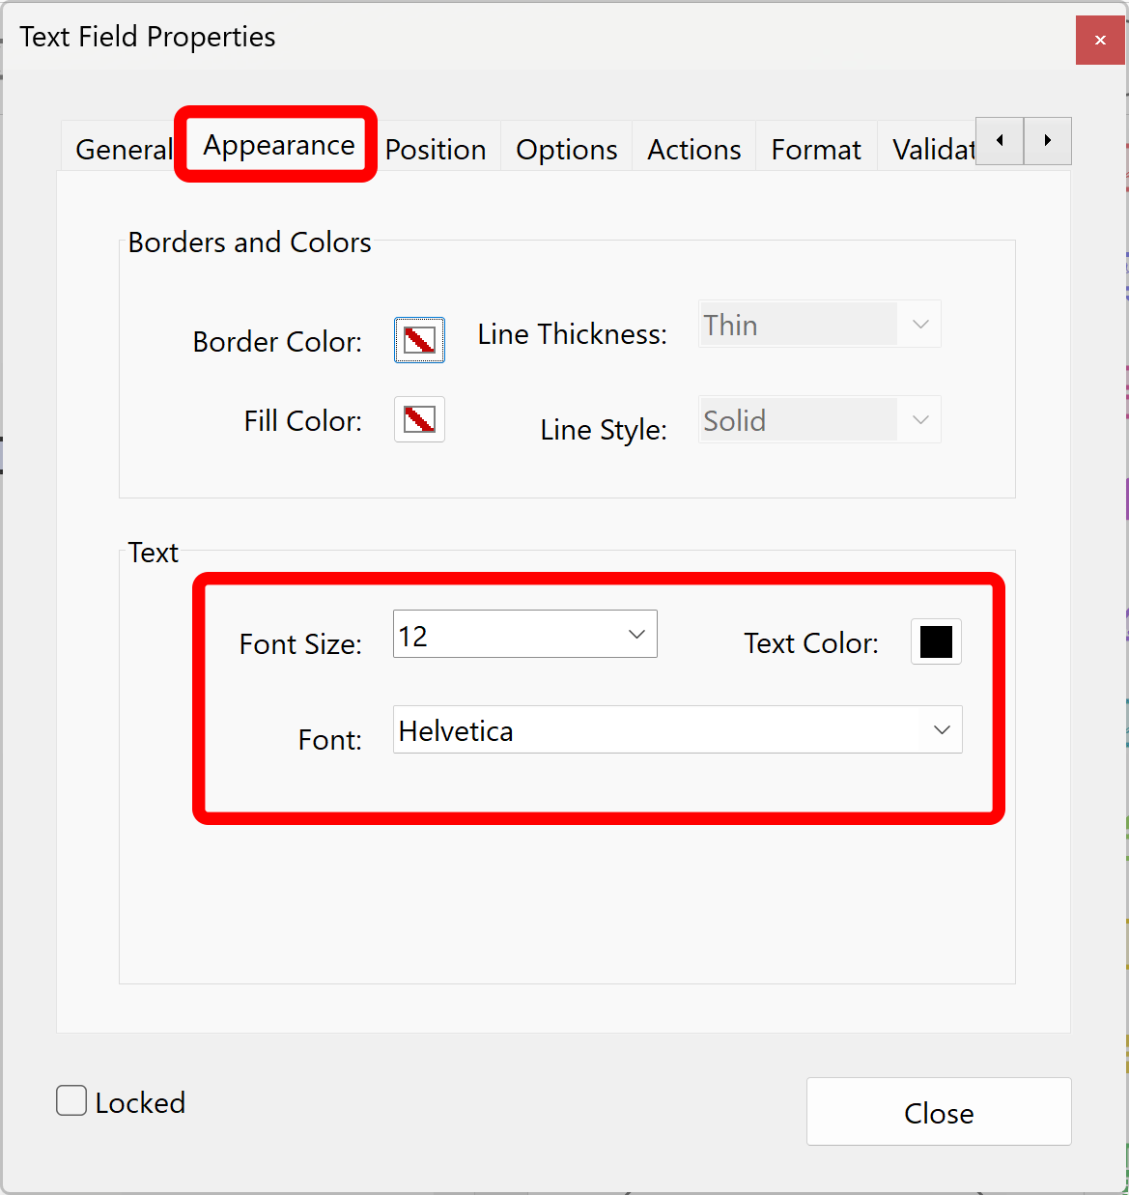This screenshot has height=1195, width=1129.
Task: Open the Options tab
Action: pos(566,149)
